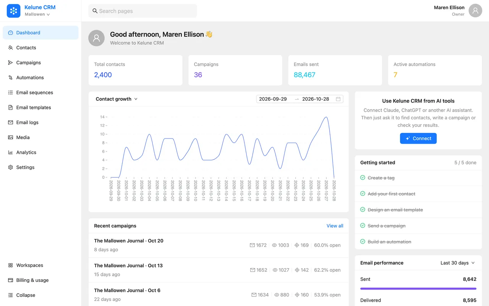Open the Dashboard page
Image resolution: width=489 pixels, height=306 pixels.
40,33
